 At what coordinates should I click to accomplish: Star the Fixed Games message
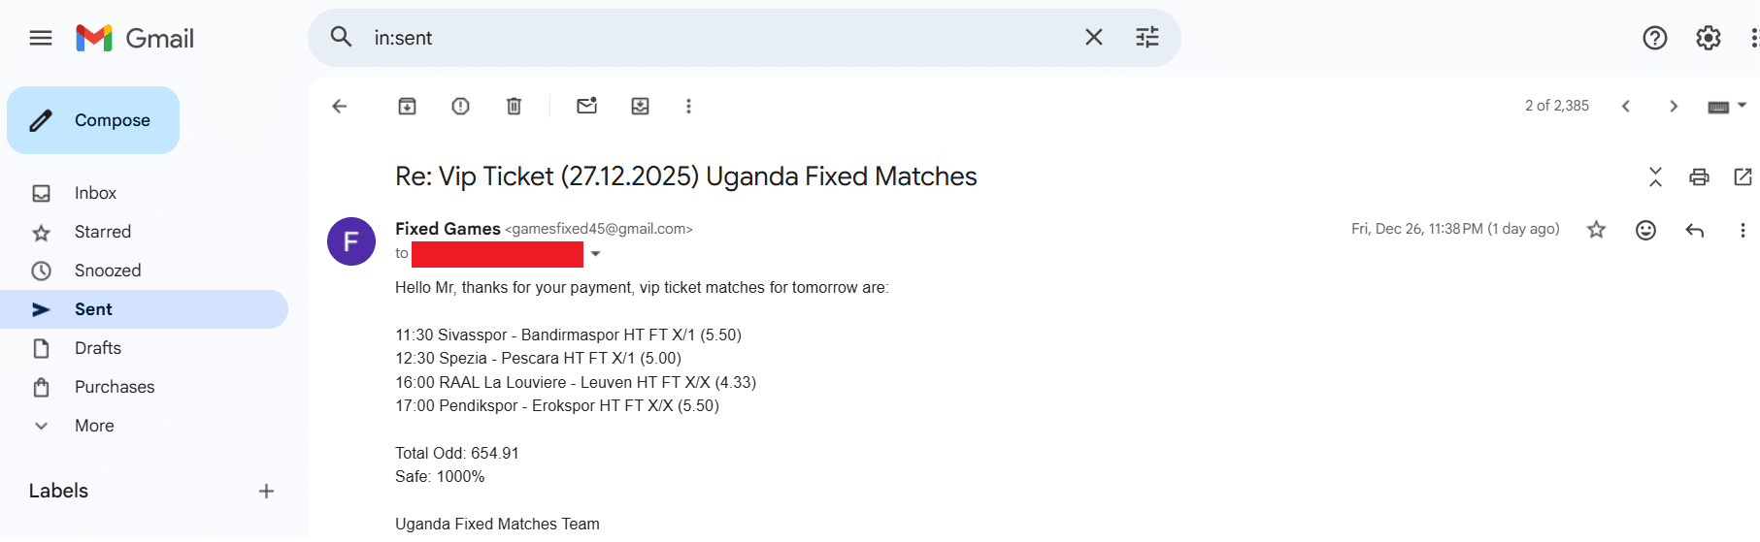1596,230
